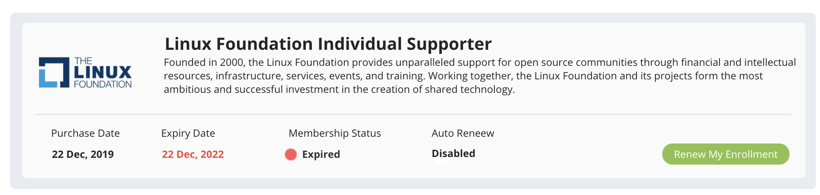Click the red membership status dot

click(x=291, y=154)
